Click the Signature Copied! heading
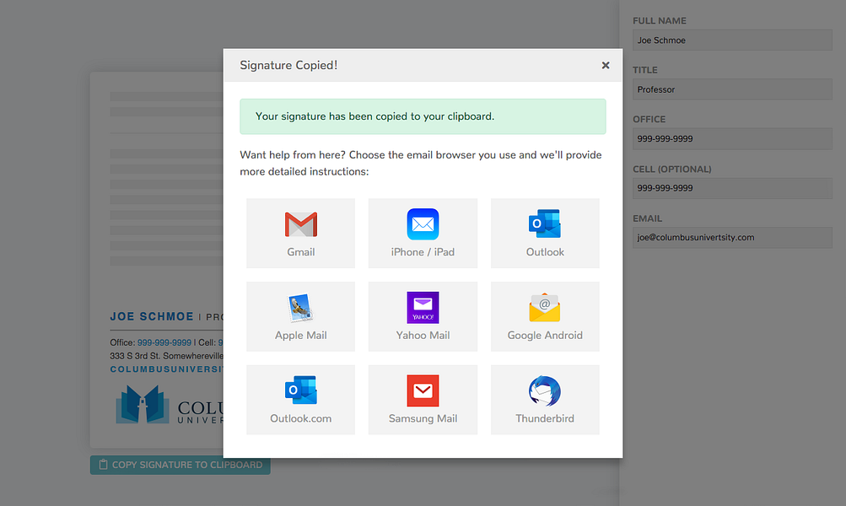 (288, 65)
